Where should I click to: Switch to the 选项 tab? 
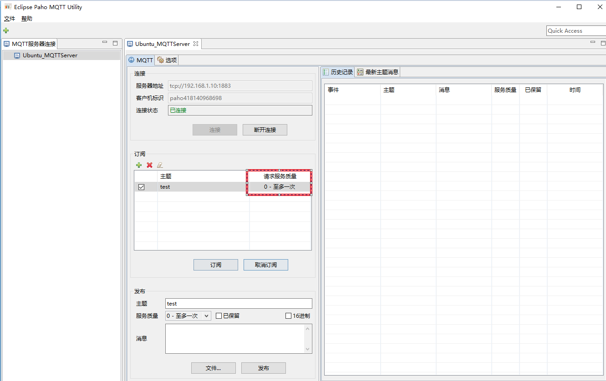tap(167, 60)
